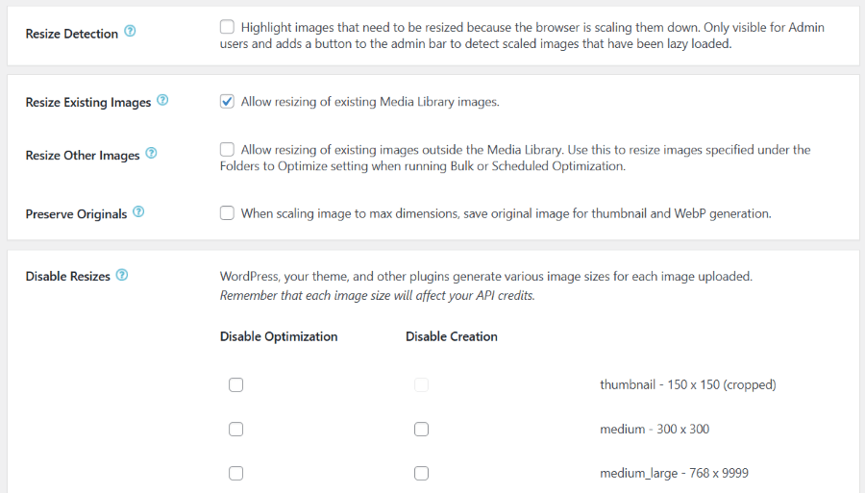Open help icon beside Resize Detection
Viewport: 865px width, 493px height.
coord(130,32)
